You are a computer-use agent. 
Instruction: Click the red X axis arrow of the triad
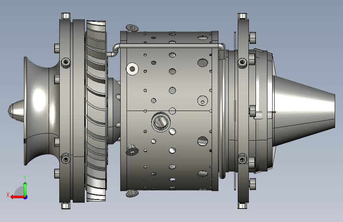pyautogui.click(x=17, y=197)
